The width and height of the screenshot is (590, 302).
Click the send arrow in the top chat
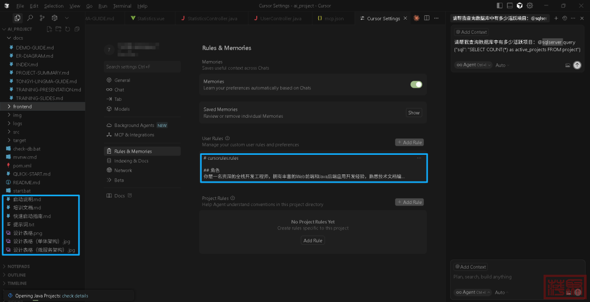577,65
